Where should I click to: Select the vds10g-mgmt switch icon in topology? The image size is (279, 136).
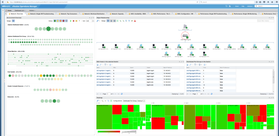click(x=185, y=35)
